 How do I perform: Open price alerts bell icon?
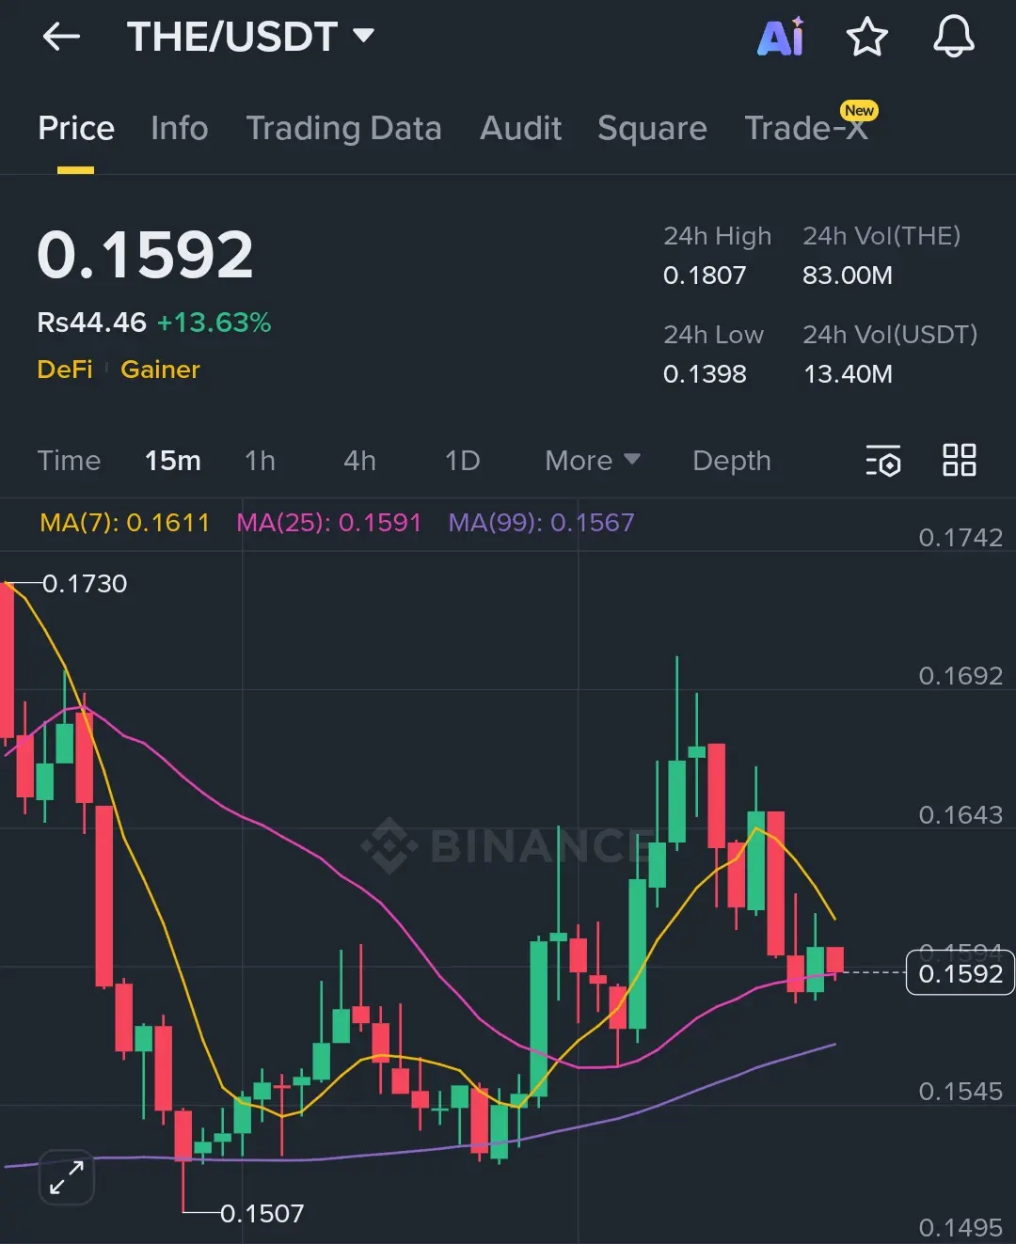[x=953, y=37]
